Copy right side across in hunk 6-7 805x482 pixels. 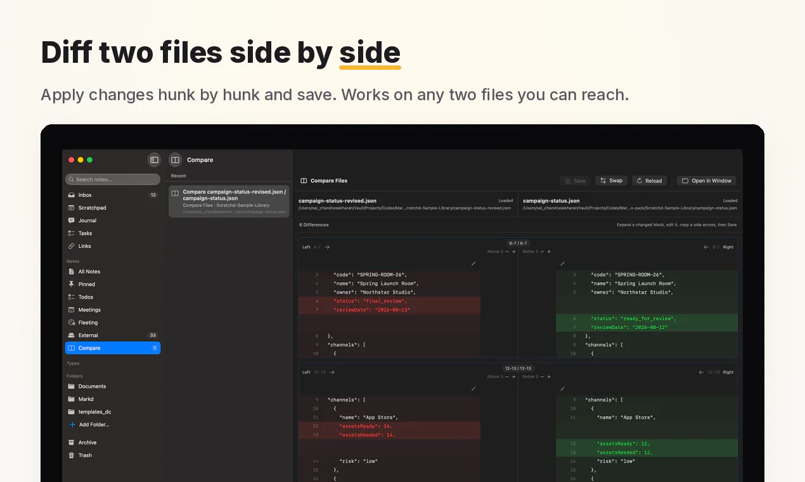[707, 247]
